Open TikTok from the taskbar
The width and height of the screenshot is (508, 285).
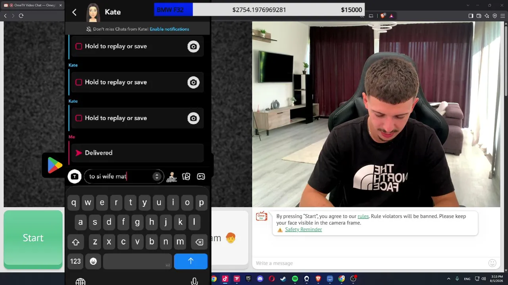pos(225,279)
